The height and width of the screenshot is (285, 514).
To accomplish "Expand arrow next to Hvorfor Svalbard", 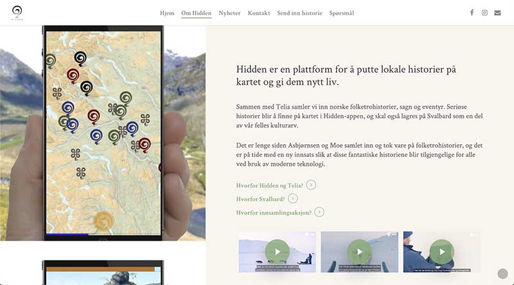I will click(x=293, y=198).
